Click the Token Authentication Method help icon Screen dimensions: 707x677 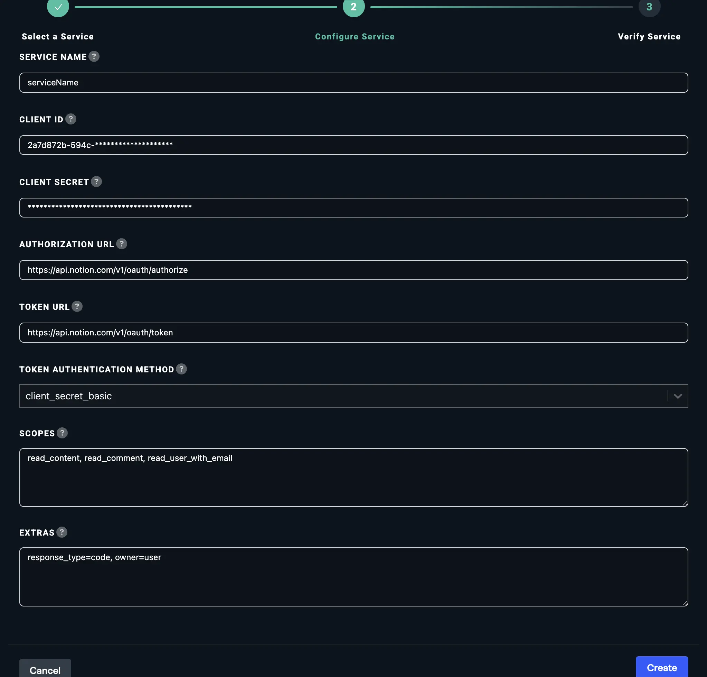pyautogui.click(x=181, y=369)
